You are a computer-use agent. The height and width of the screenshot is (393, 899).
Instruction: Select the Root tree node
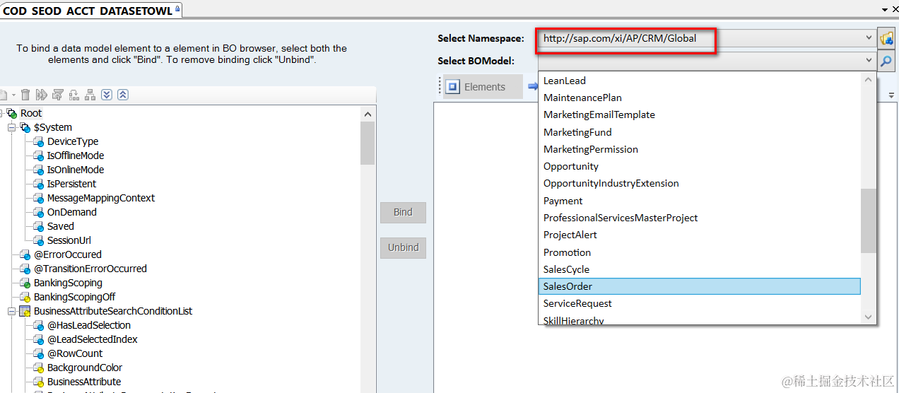tap(31, 113)
